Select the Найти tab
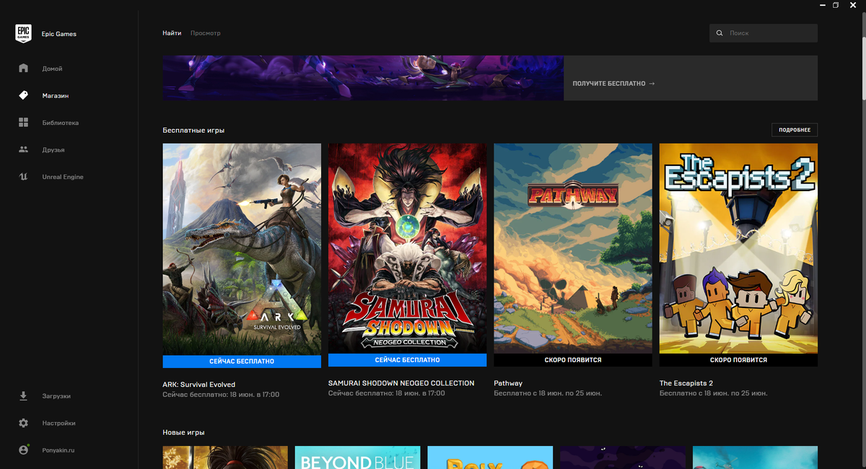 pyautogui.click(x=172, y=33)
